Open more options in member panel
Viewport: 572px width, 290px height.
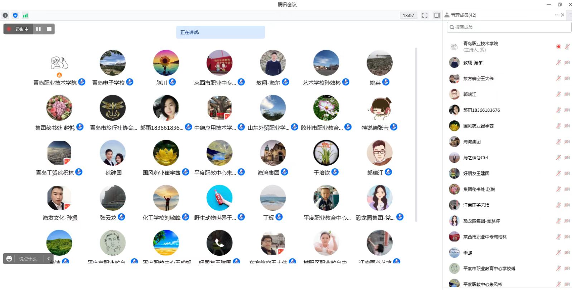(x=557, y=15)
